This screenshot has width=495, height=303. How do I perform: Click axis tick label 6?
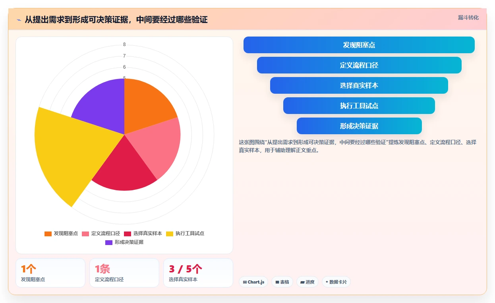(x=124, y=67)
